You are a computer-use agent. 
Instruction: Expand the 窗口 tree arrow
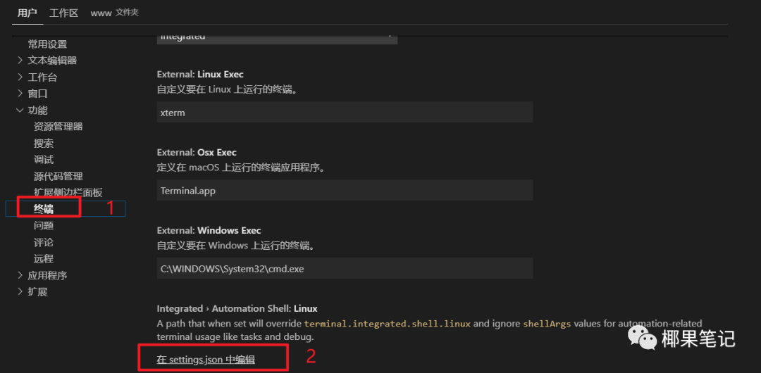point(20,94)
